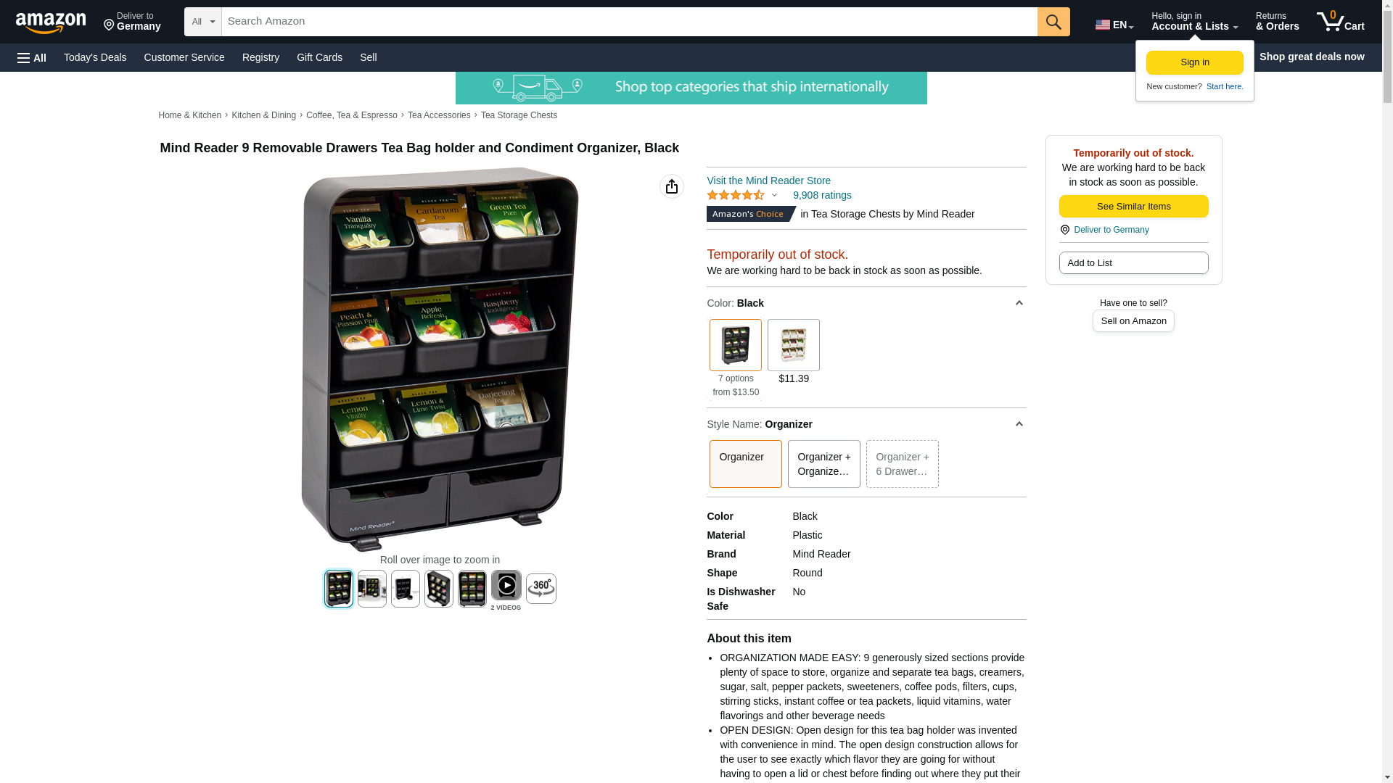Open the Amazon home logo
The image size is (1393, 783).
(51, 23)
